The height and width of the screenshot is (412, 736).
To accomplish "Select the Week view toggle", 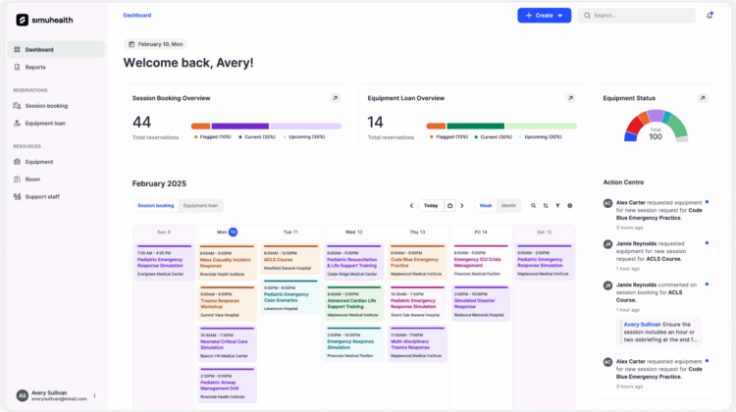I will tap(485, 206).
